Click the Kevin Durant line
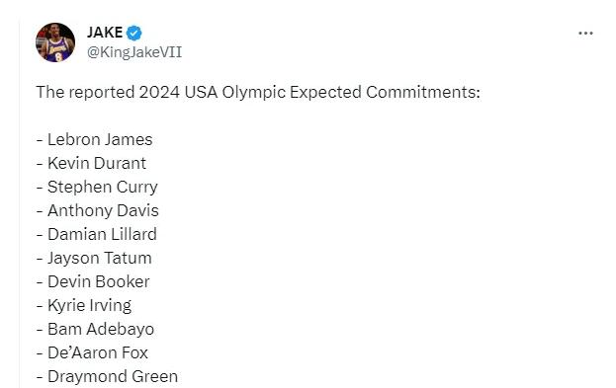This screenshot has width=616, height=388. coord(92,163)
